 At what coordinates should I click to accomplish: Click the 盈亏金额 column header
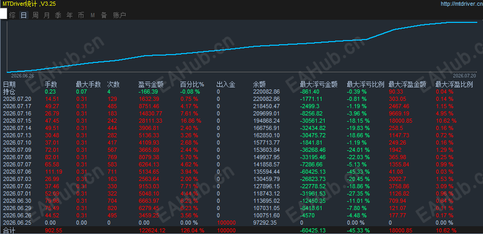tap(151, 85)
